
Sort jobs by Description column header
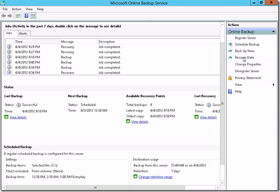tap(159, 42)
